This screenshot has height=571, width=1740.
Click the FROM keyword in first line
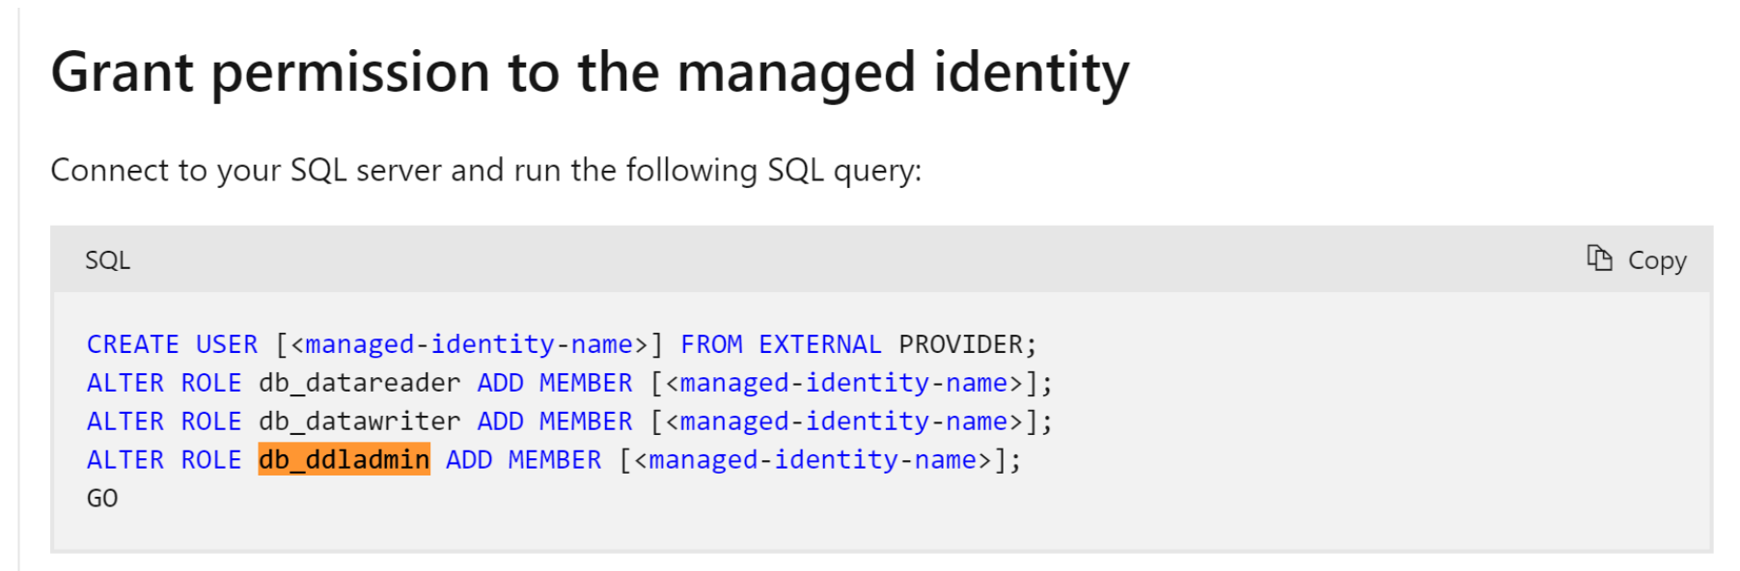click(x=711, y=344)
